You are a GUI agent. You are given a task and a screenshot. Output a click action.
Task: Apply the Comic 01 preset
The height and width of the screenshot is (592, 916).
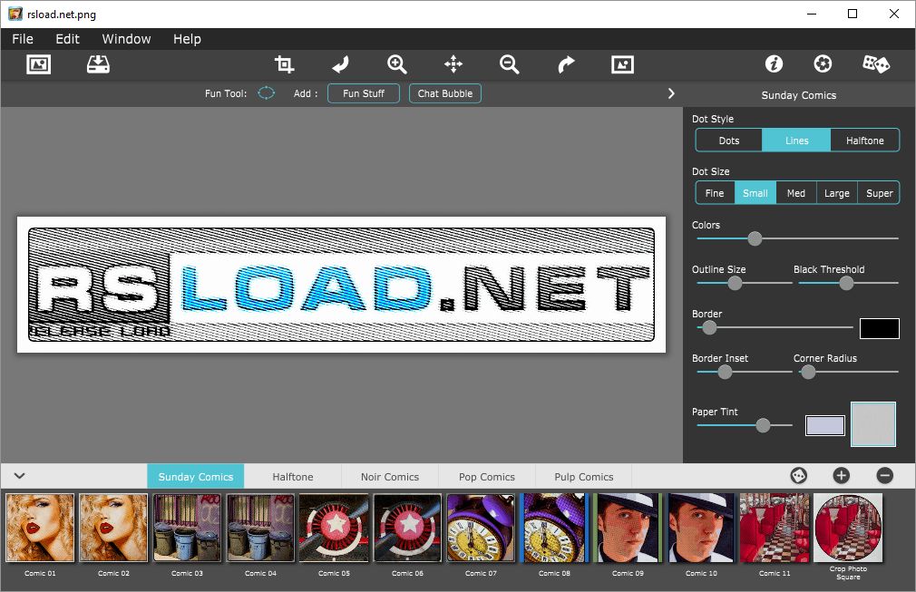40,528
